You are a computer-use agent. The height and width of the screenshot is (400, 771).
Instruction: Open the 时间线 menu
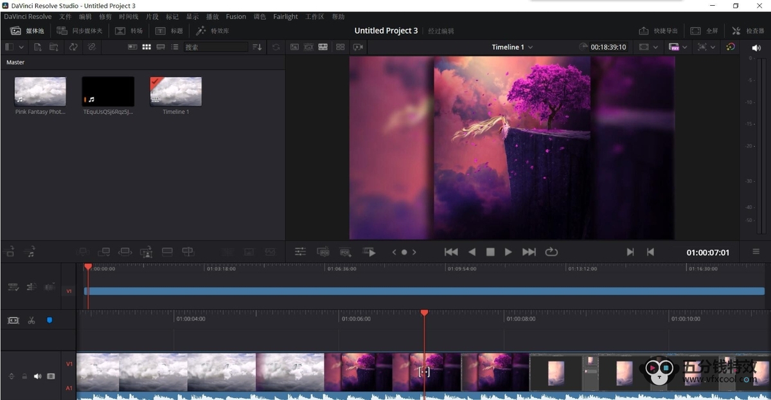click(x=128, y=17)
